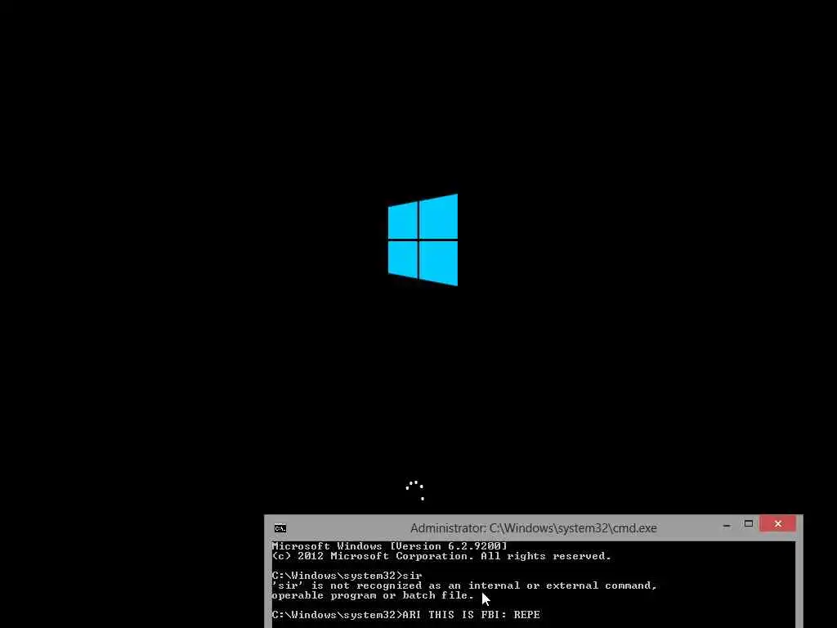Open the cmd.exe system menu icon

[x=280, y=528]
